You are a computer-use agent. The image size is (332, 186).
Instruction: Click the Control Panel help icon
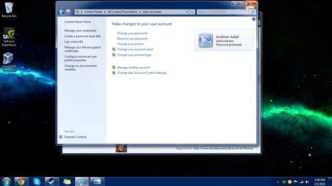254,19
